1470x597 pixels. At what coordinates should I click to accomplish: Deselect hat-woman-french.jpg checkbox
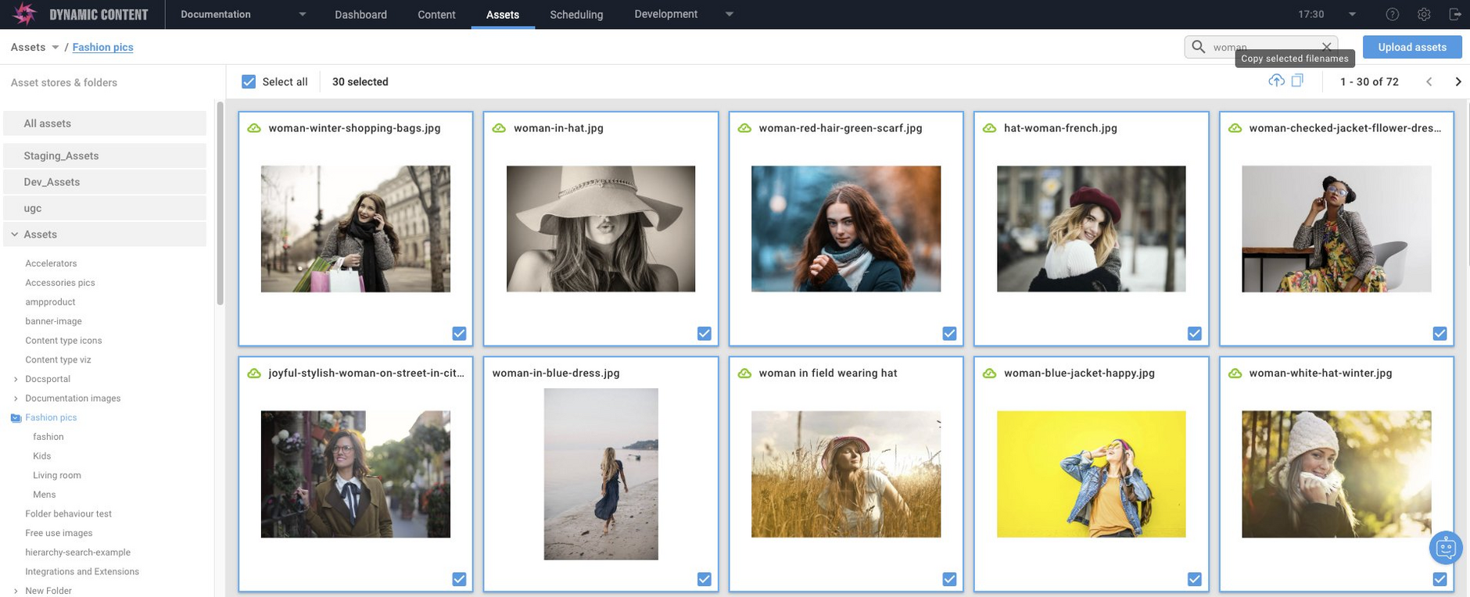pyautogui.click(x=1194, y=334)
